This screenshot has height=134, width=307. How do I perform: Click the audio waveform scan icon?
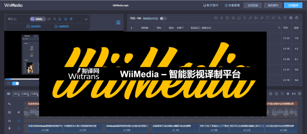(x=273, y=18)
